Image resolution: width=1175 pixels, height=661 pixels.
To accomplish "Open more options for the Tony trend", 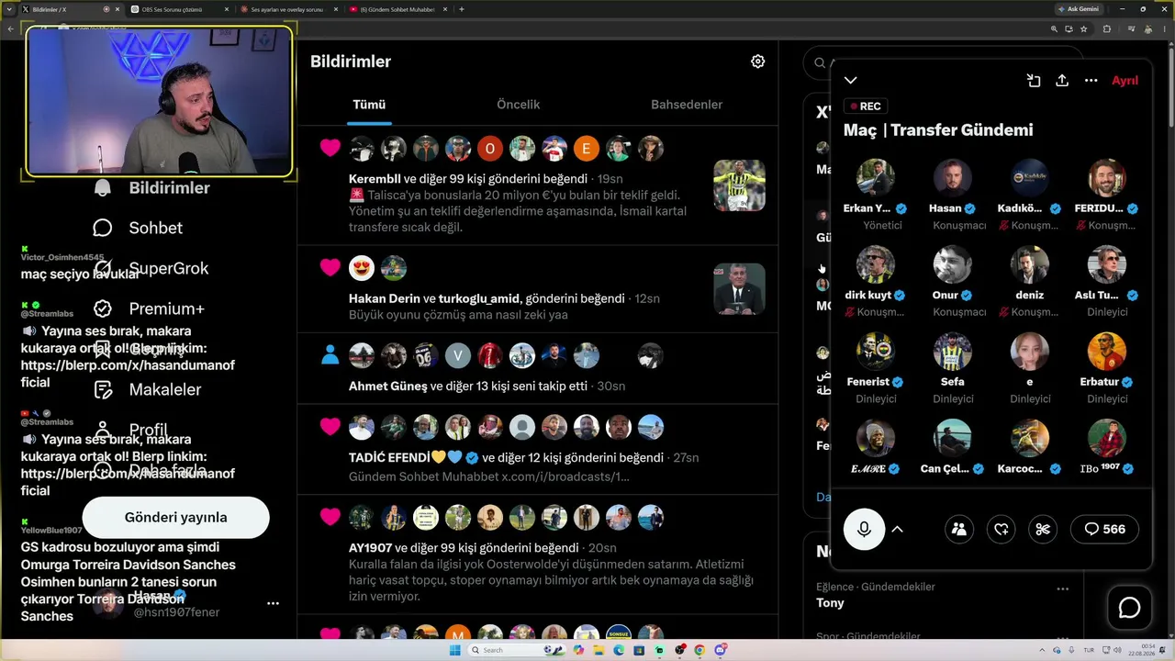I will pyautogui.click(x=1062, y=588).
